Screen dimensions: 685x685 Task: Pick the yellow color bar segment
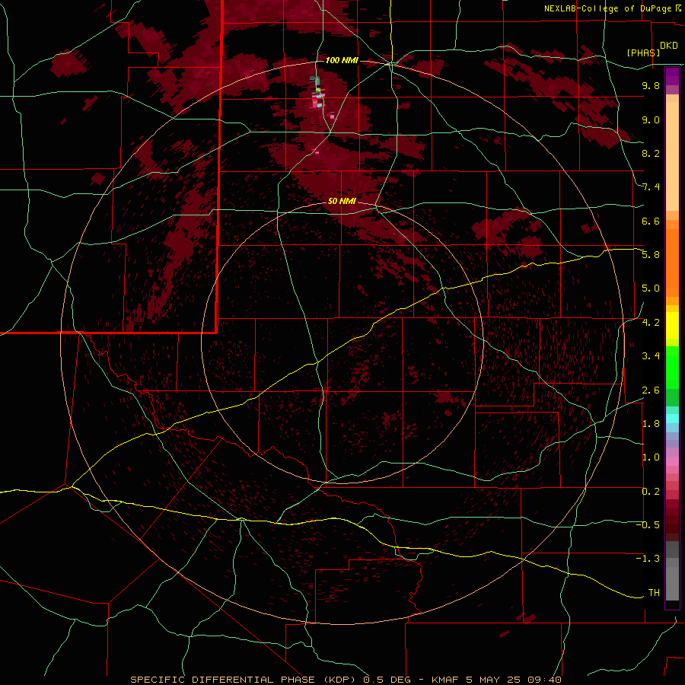point(672,326)
